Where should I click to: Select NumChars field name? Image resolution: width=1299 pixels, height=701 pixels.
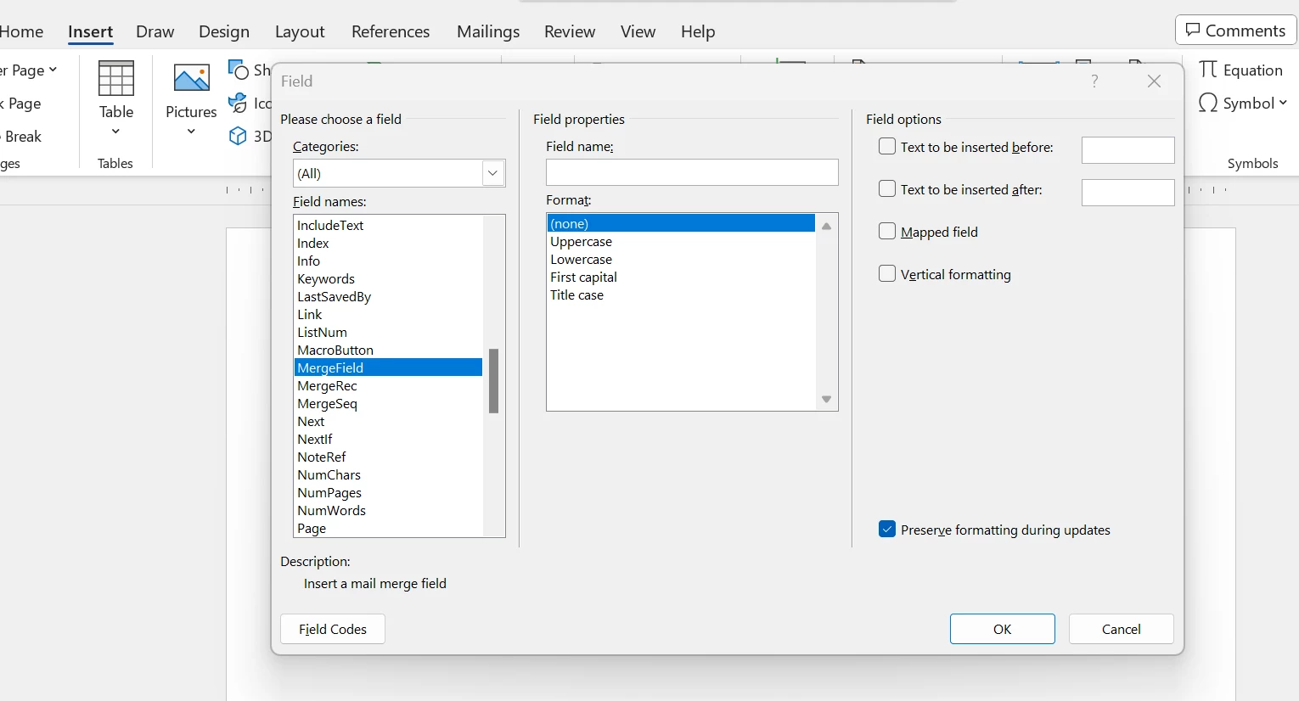pyautogui.click(x=388, y=474)
